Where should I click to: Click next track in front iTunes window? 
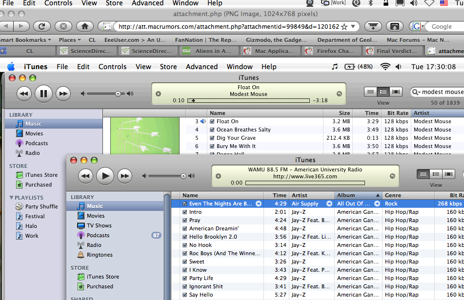click(x=124, y=176)
